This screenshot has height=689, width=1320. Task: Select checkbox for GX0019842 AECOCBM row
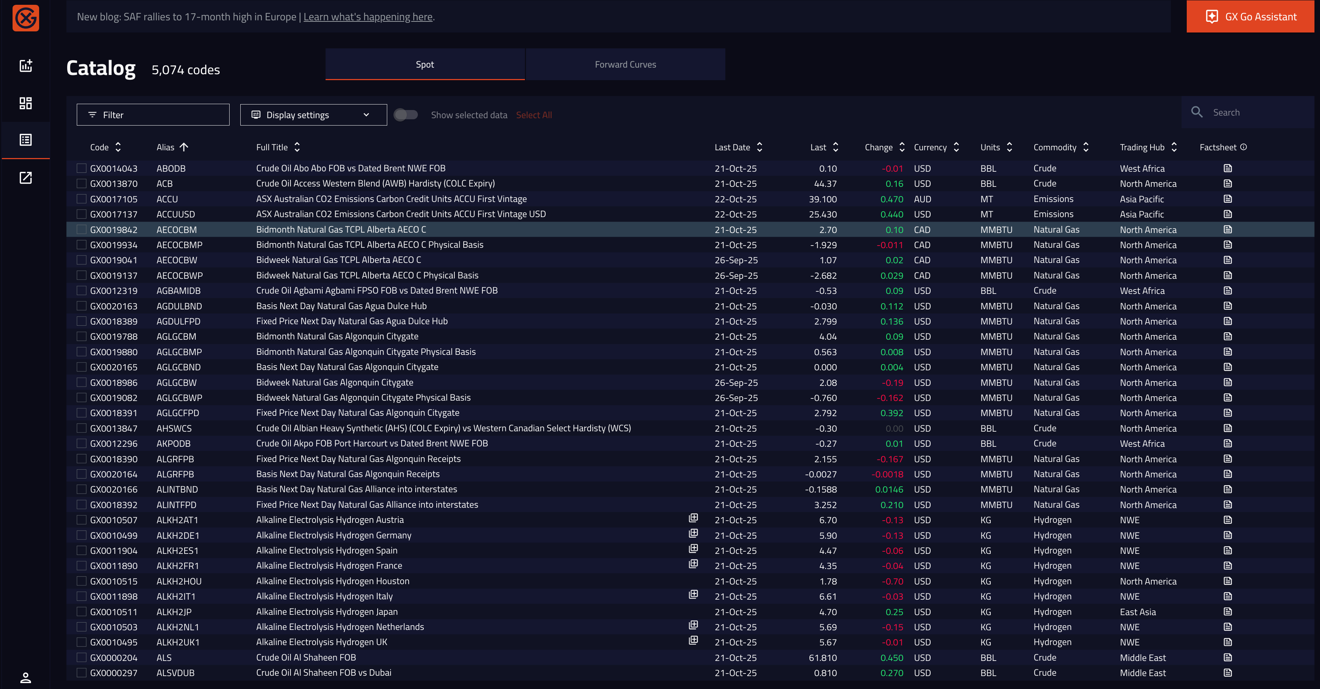click(82, 230)
